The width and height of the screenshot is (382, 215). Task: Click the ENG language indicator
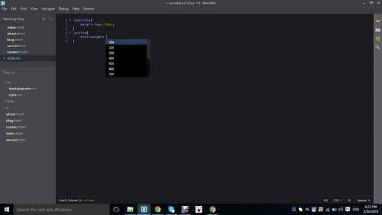356,210
